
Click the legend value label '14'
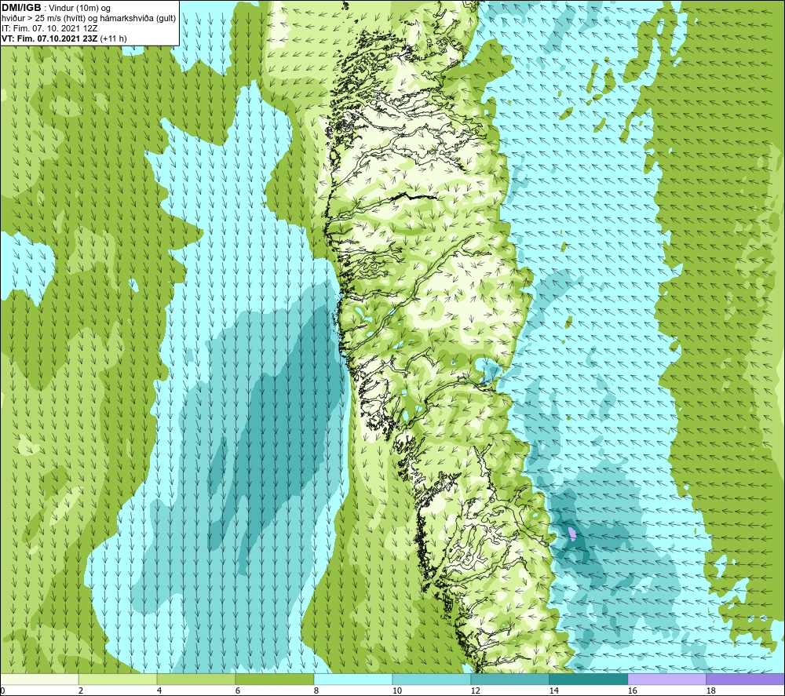coord(553,691)
